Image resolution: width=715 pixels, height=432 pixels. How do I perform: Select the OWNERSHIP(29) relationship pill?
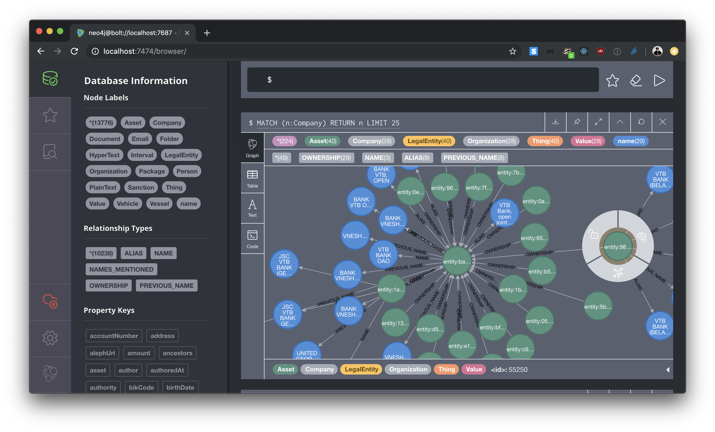point(326,158)
